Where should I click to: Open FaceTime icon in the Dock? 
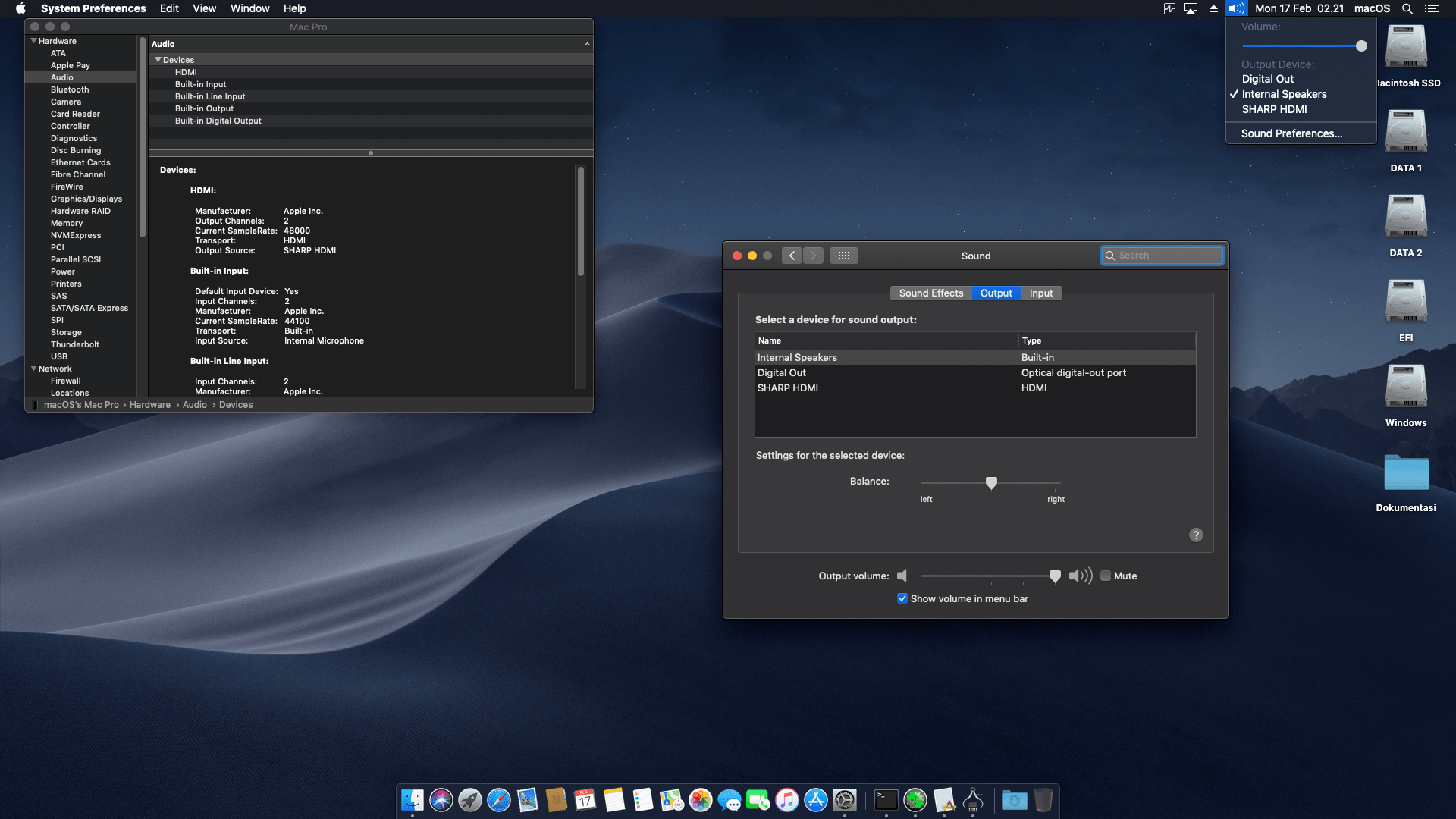click(x=758, y=800)
